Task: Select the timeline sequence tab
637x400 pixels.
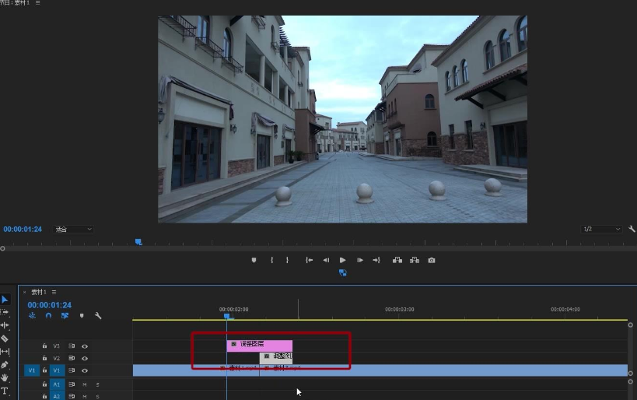Action: 38,292
